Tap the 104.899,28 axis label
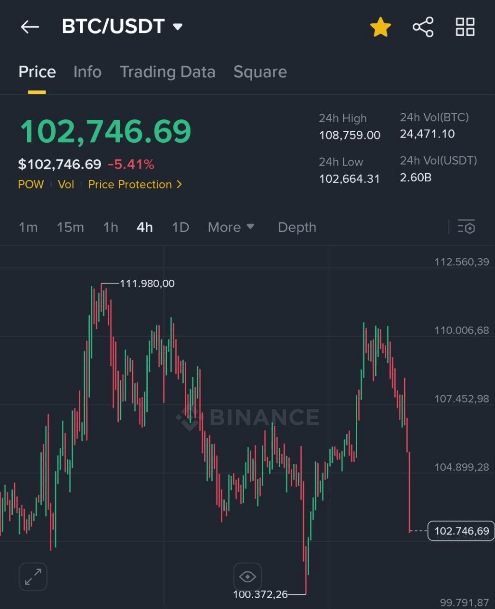 [x=462, y=467]
